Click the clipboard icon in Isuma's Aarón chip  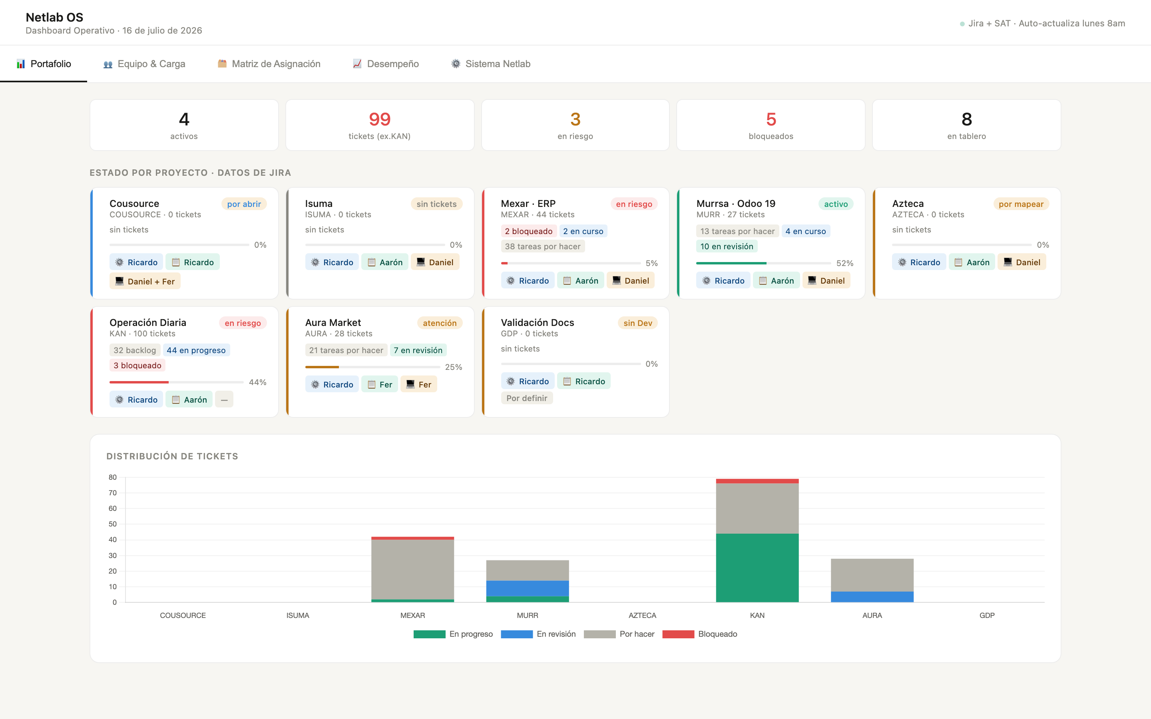(371, 262)
